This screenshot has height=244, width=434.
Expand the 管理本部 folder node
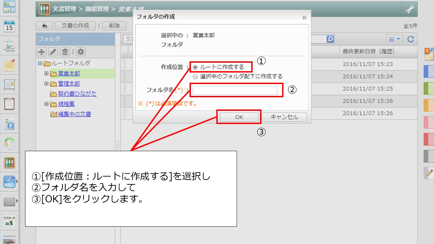tap(46, 84)
